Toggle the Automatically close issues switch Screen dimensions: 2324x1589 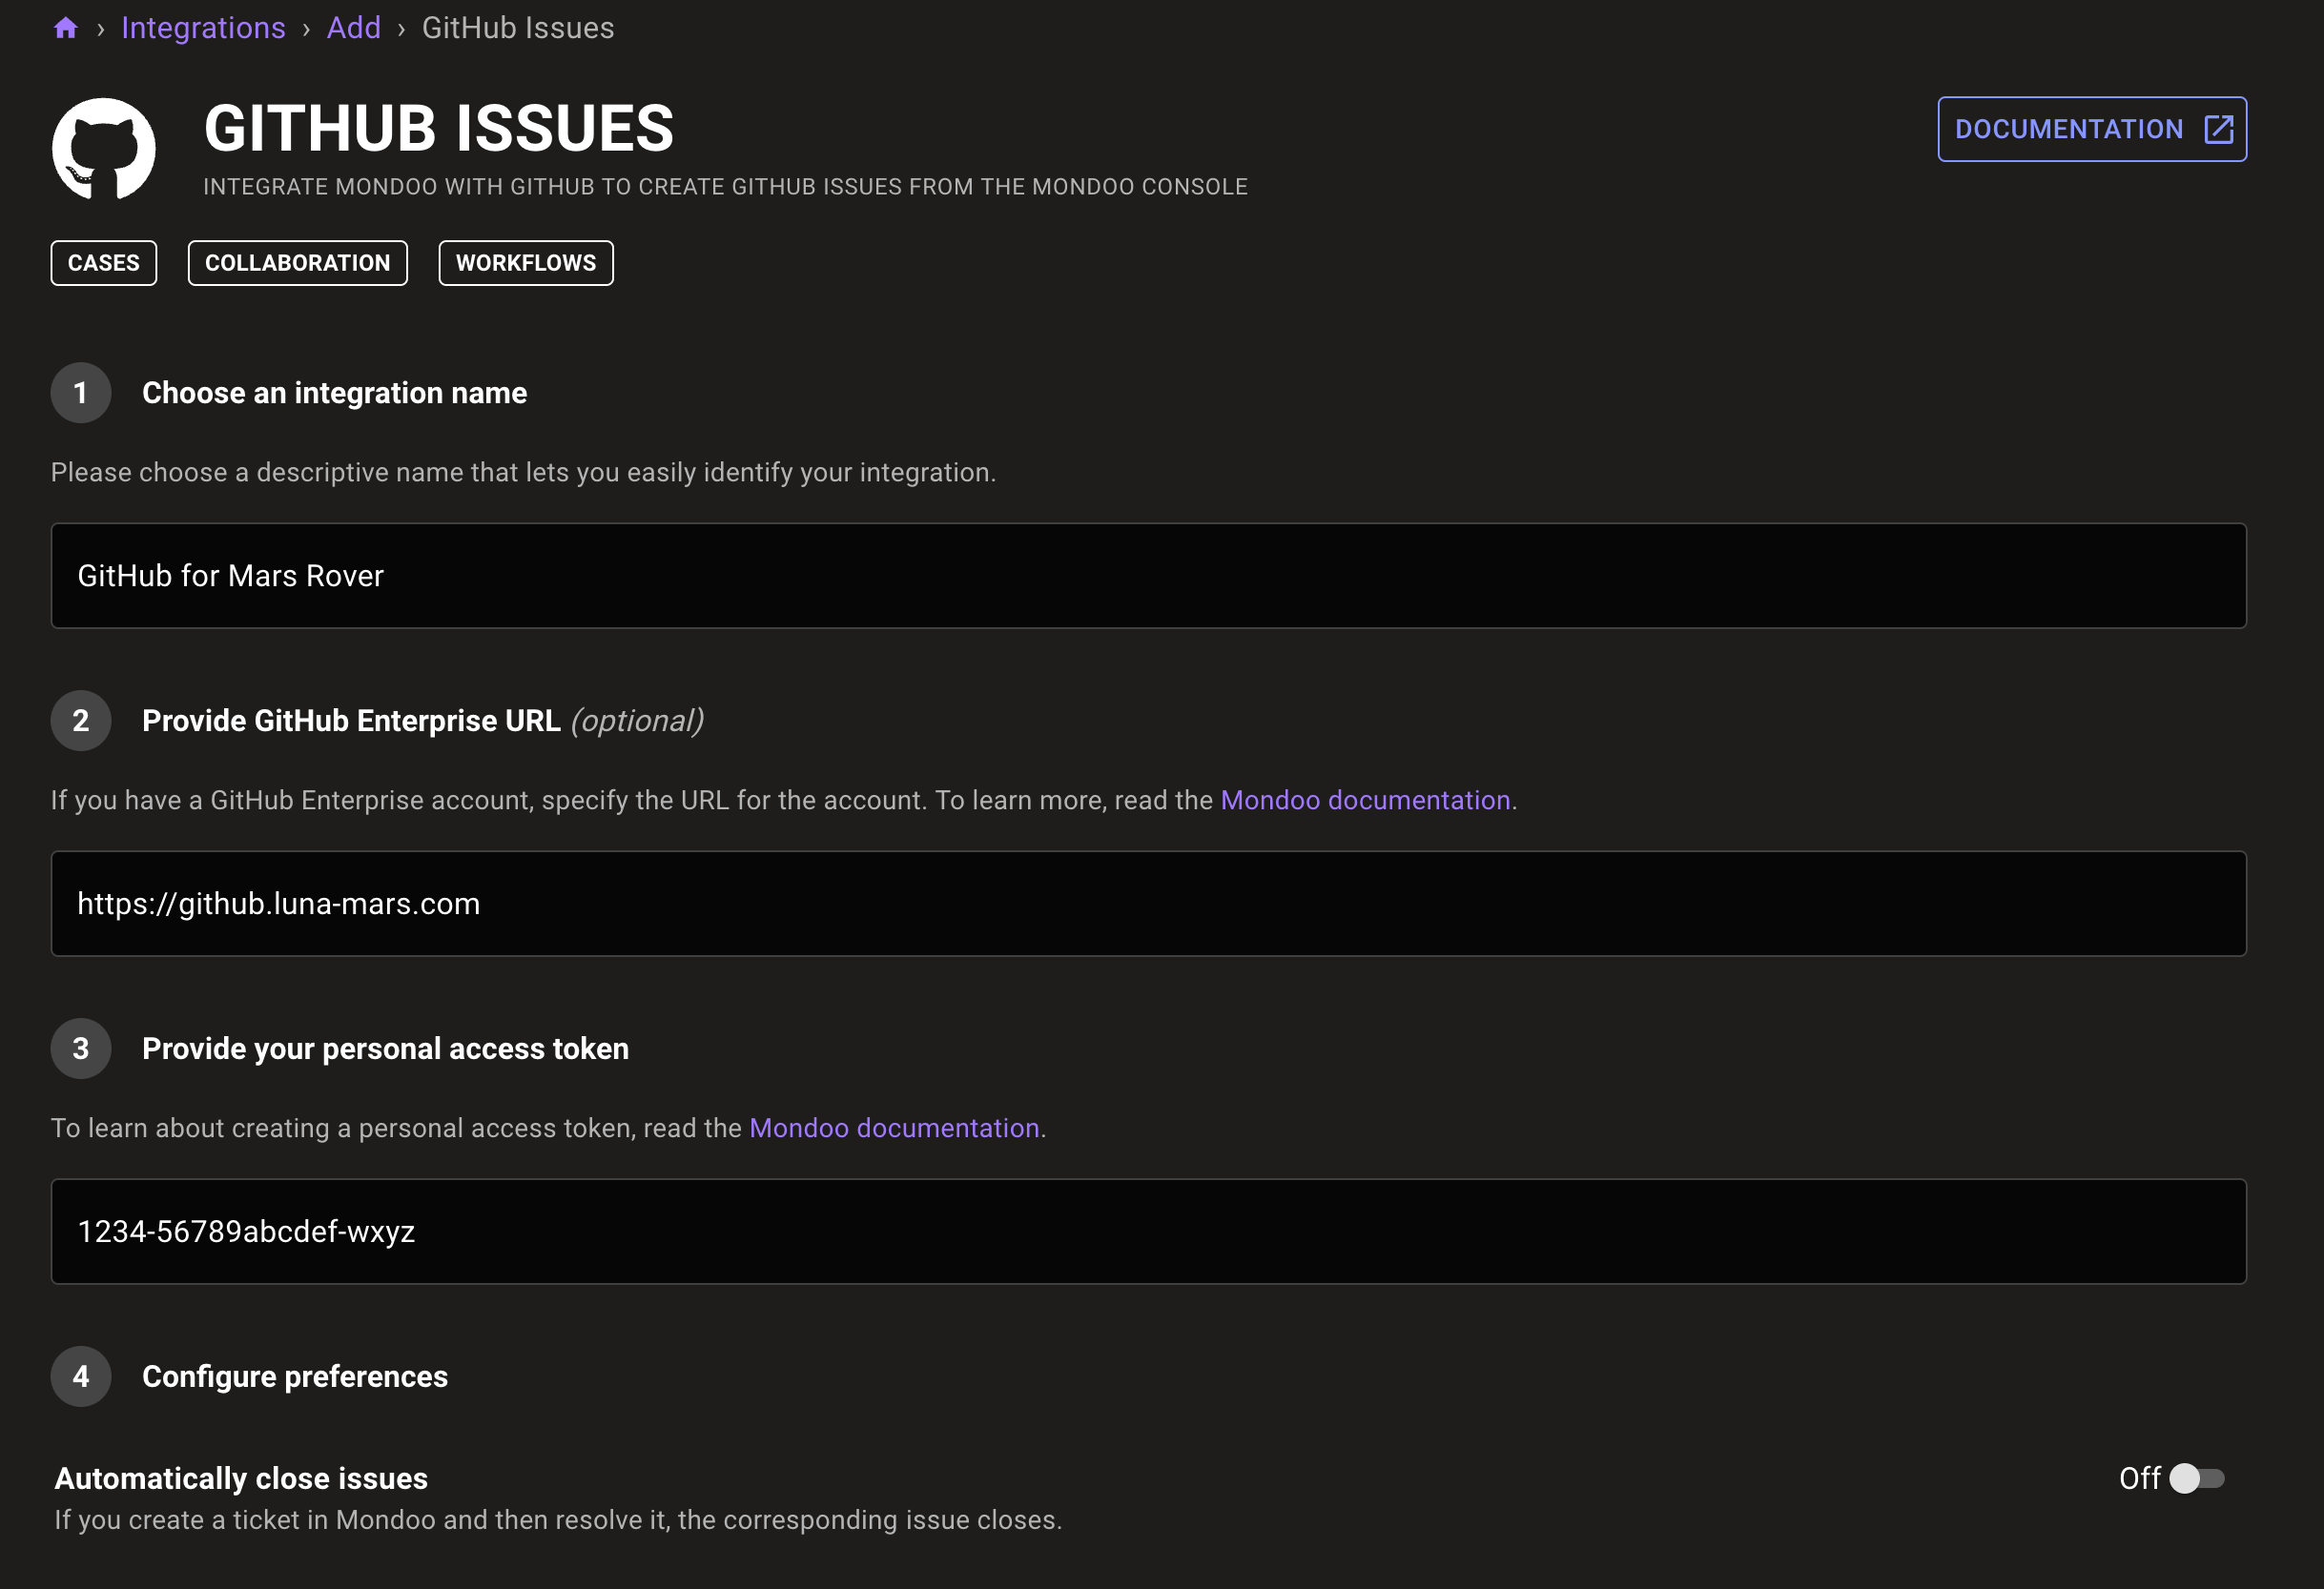pos(2196,1478)
